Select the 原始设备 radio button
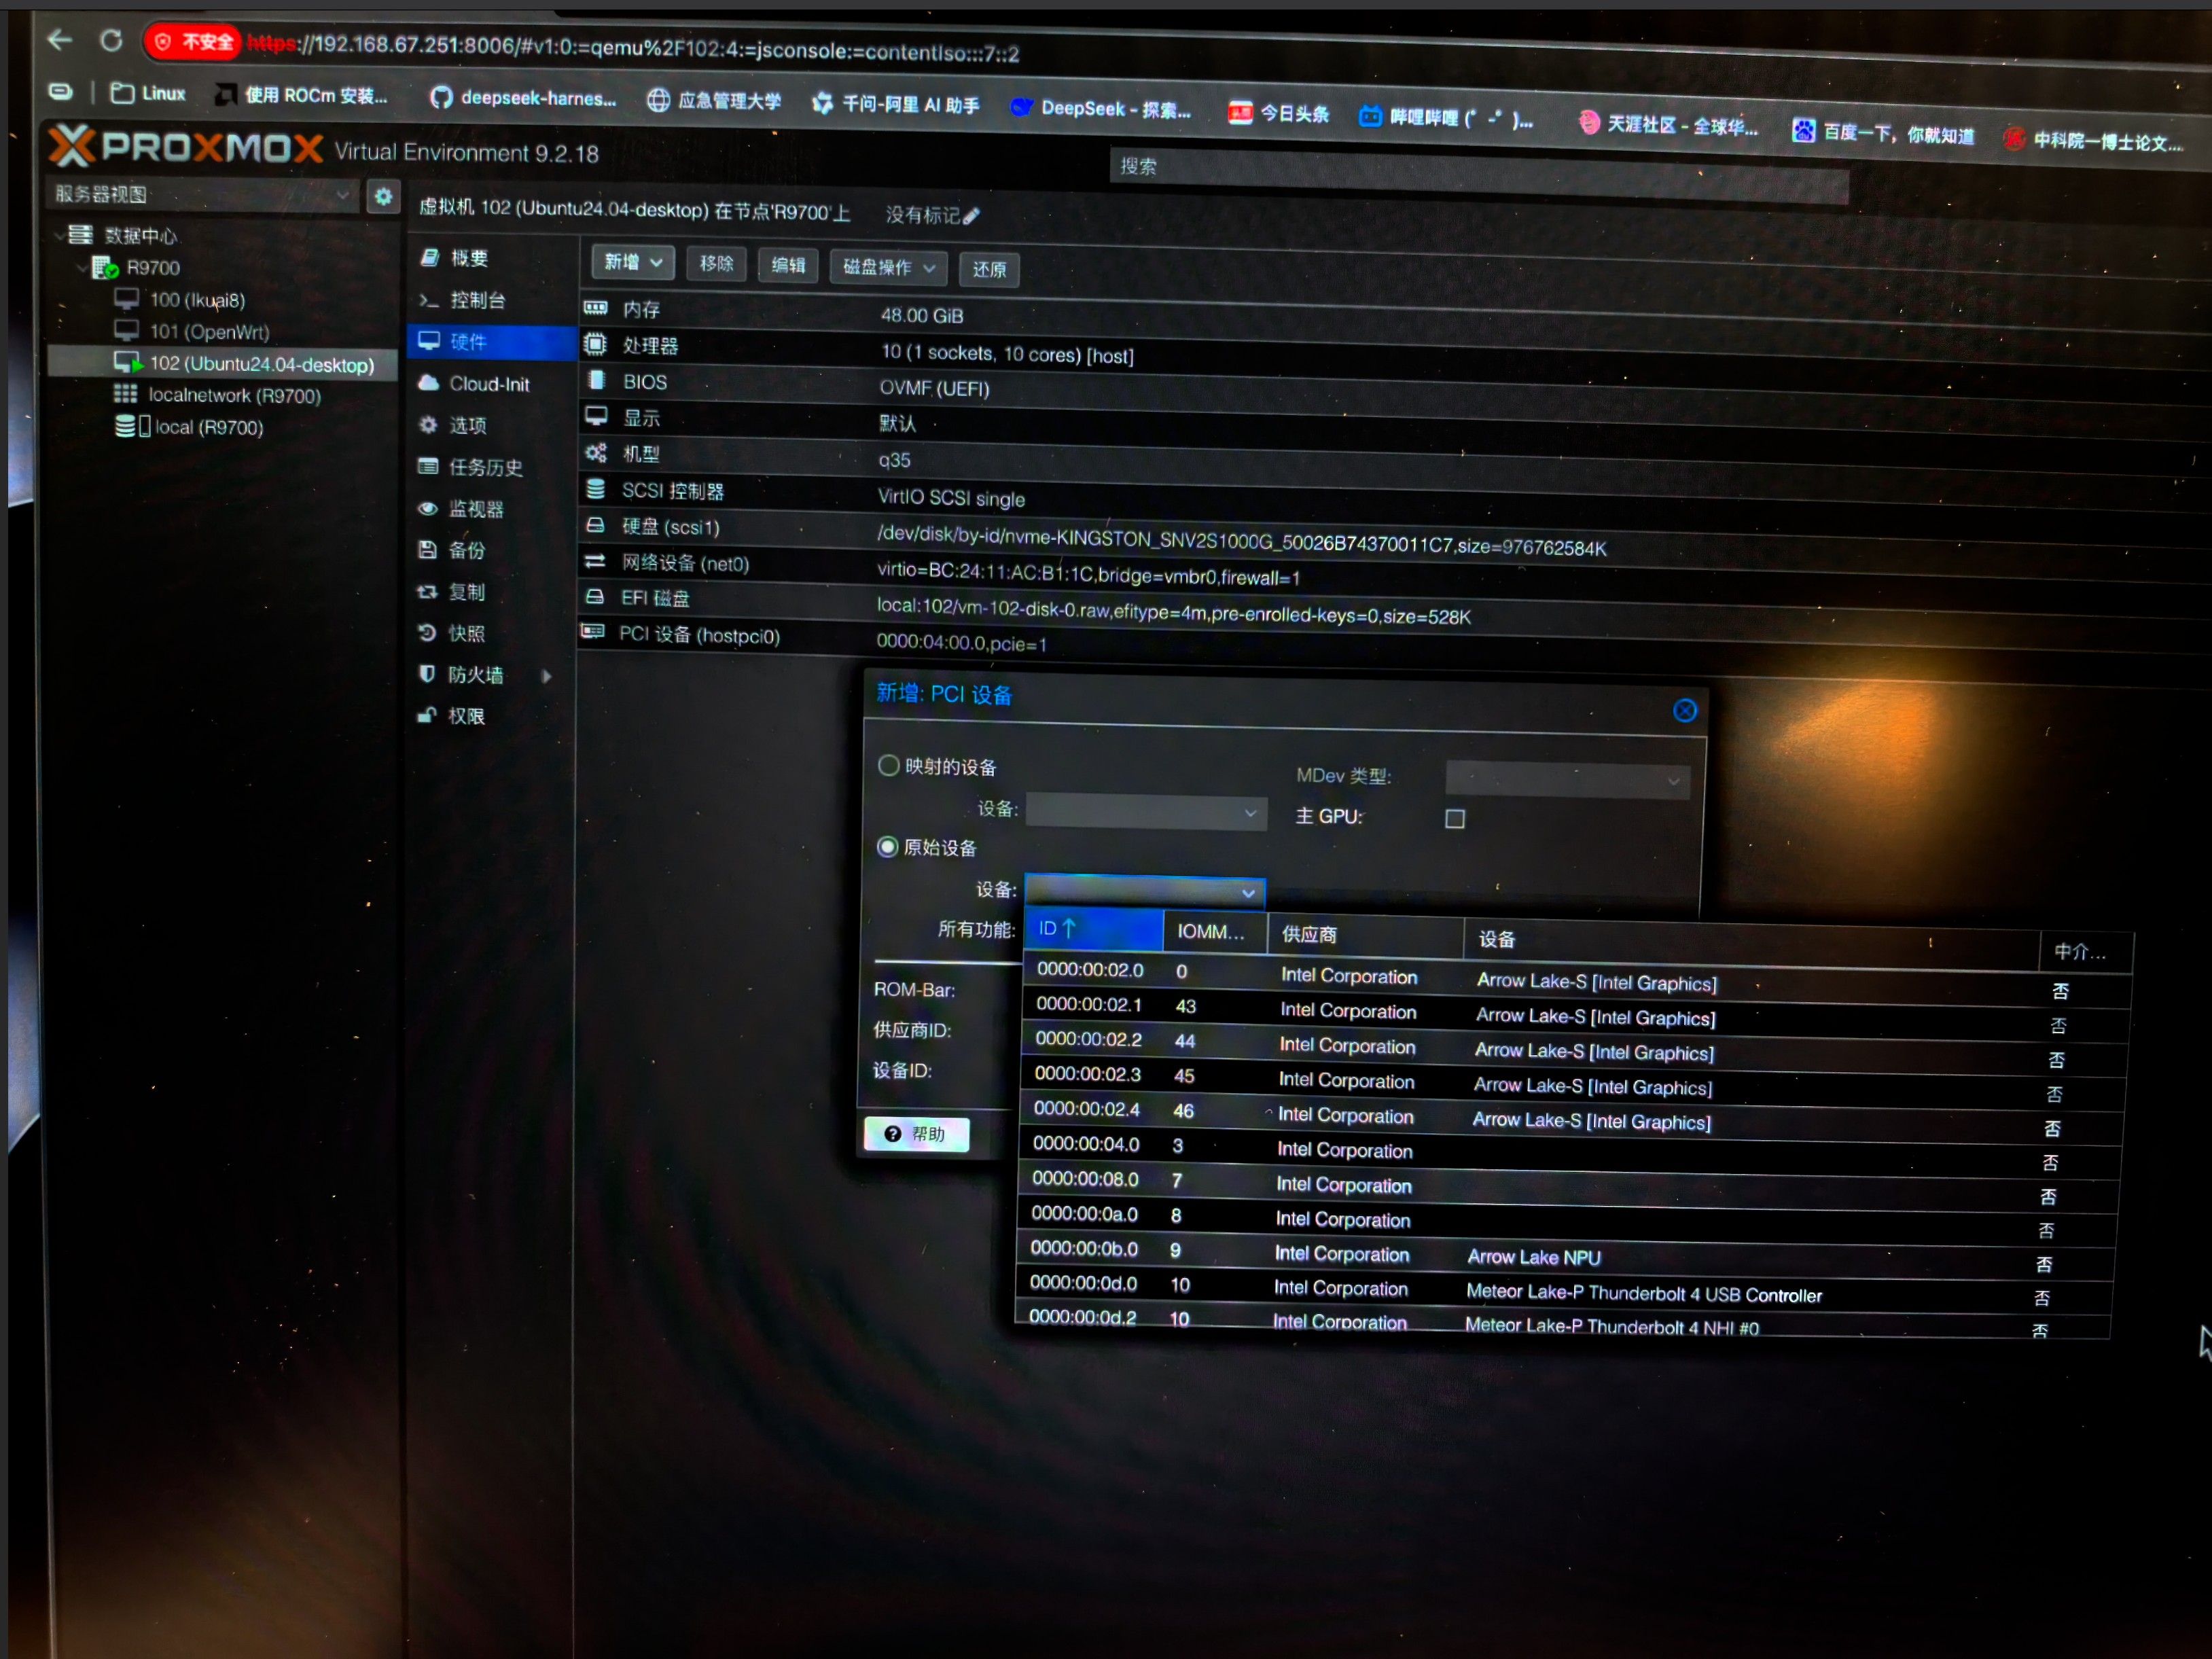The height and width of the screenshot is (1659, 2212). tap(887, 847)
